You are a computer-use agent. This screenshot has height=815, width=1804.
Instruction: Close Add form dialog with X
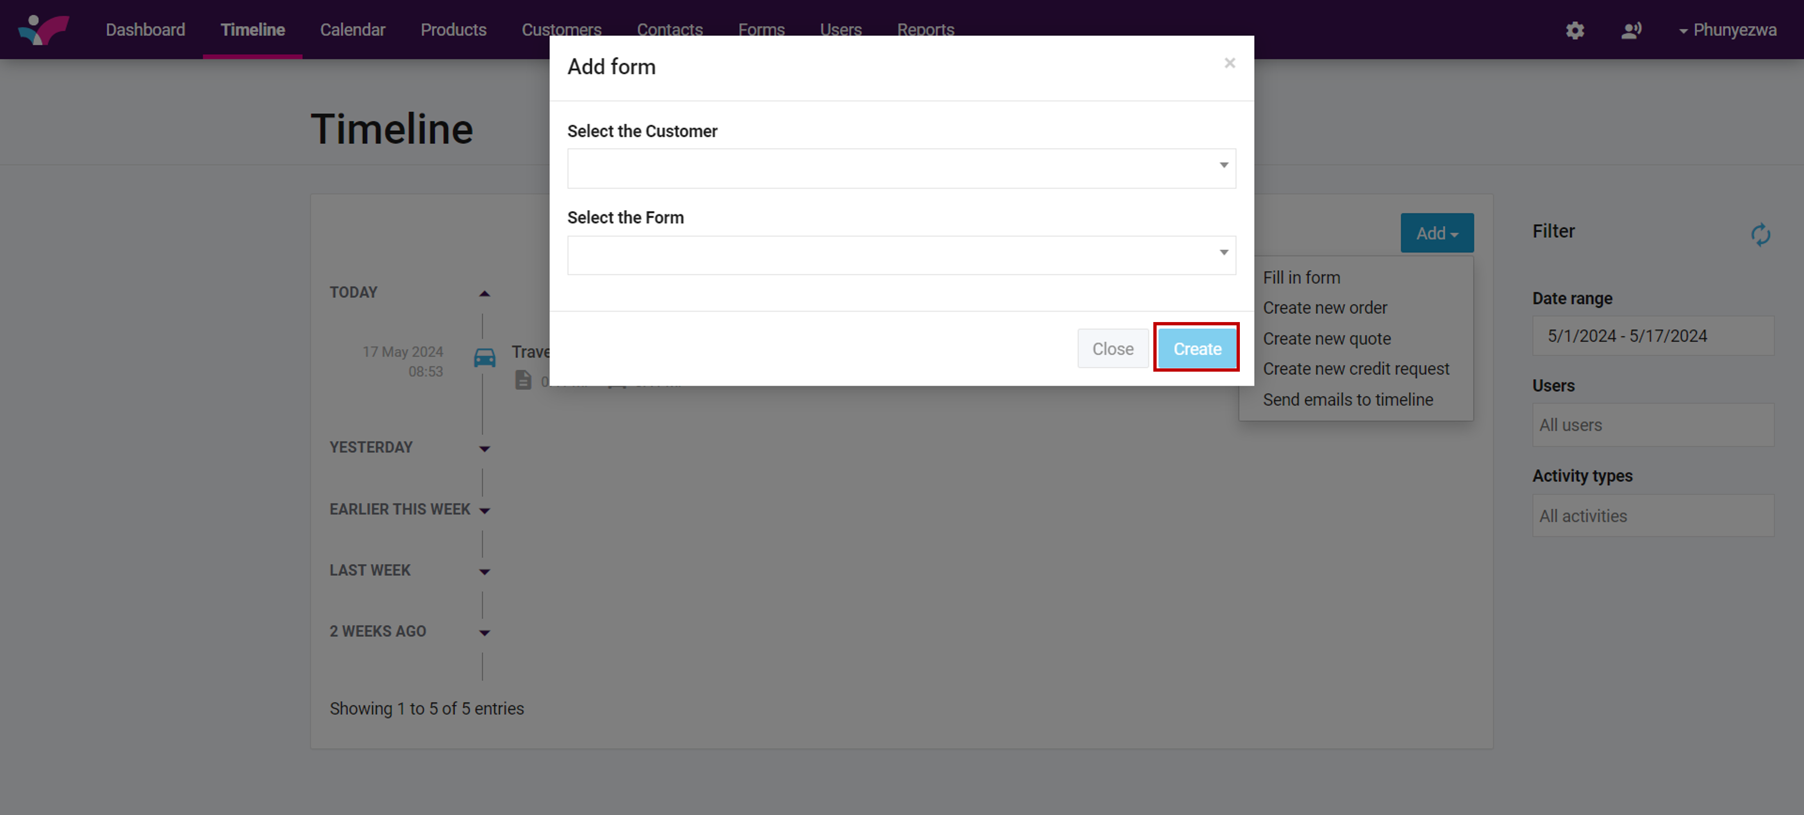coord(1229,64)
